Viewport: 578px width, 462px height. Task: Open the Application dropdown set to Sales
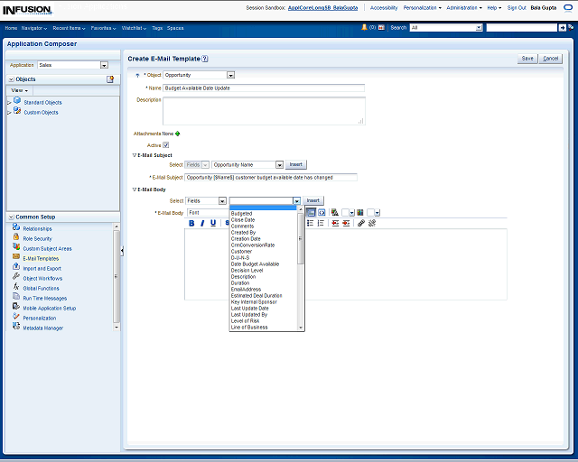point(104,65)
